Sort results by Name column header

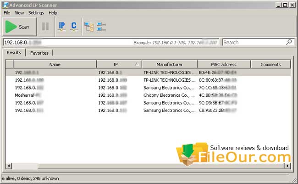tap(55, 65)
